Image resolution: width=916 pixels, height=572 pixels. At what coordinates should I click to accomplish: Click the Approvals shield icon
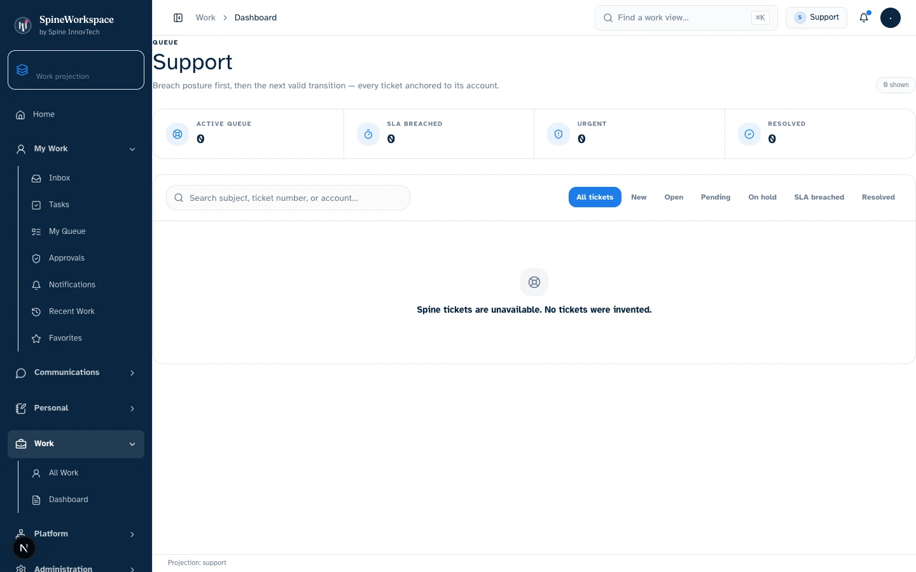pos(36,259)
